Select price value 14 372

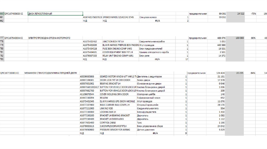click(217, 56)
